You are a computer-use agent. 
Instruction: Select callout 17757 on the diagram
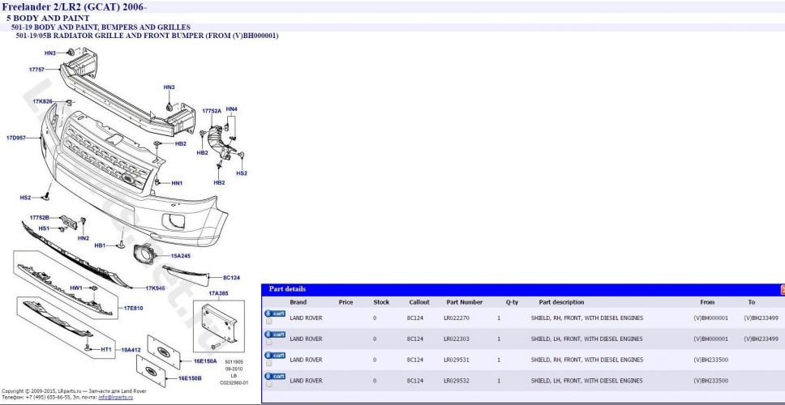point(37,70)
